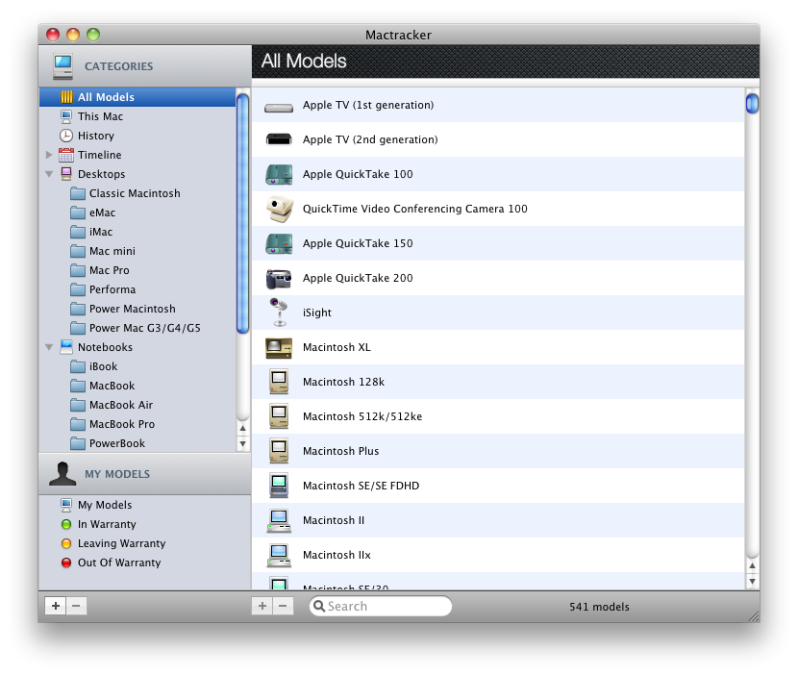Open the eMac folder
Viewport: 798px width, 675px height.
pyautogui.click(x=137, y=212)
